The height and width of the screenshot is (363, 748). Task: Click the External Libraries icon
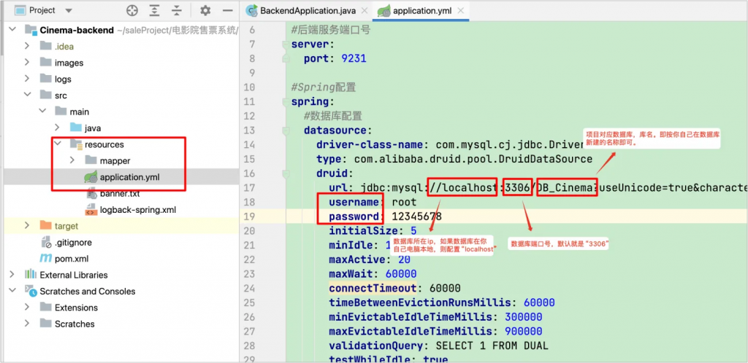click(31, 275)
